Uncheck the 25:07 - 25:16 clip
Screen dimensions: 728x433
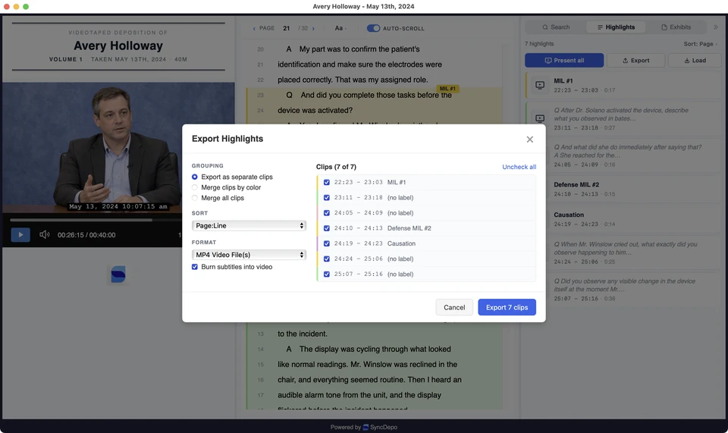click(x=327, y=275)
